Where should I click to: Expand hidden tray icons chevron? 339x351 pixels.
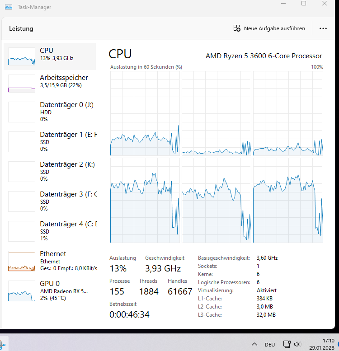pyautogui.click(x=254, y=344)
